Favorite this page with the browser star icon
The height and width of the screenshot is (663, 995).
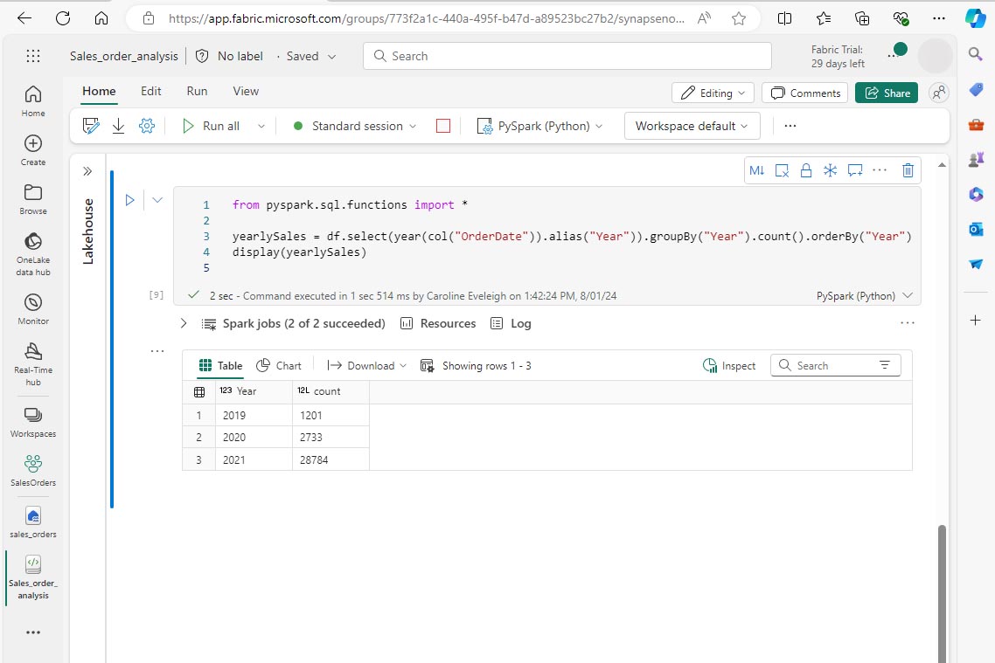pos(739,18)
